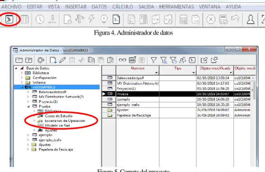The height and width of the screenshot is (172, 265).
Task: Click the two-people users icon in Data Manager
Action: [183, 60]
